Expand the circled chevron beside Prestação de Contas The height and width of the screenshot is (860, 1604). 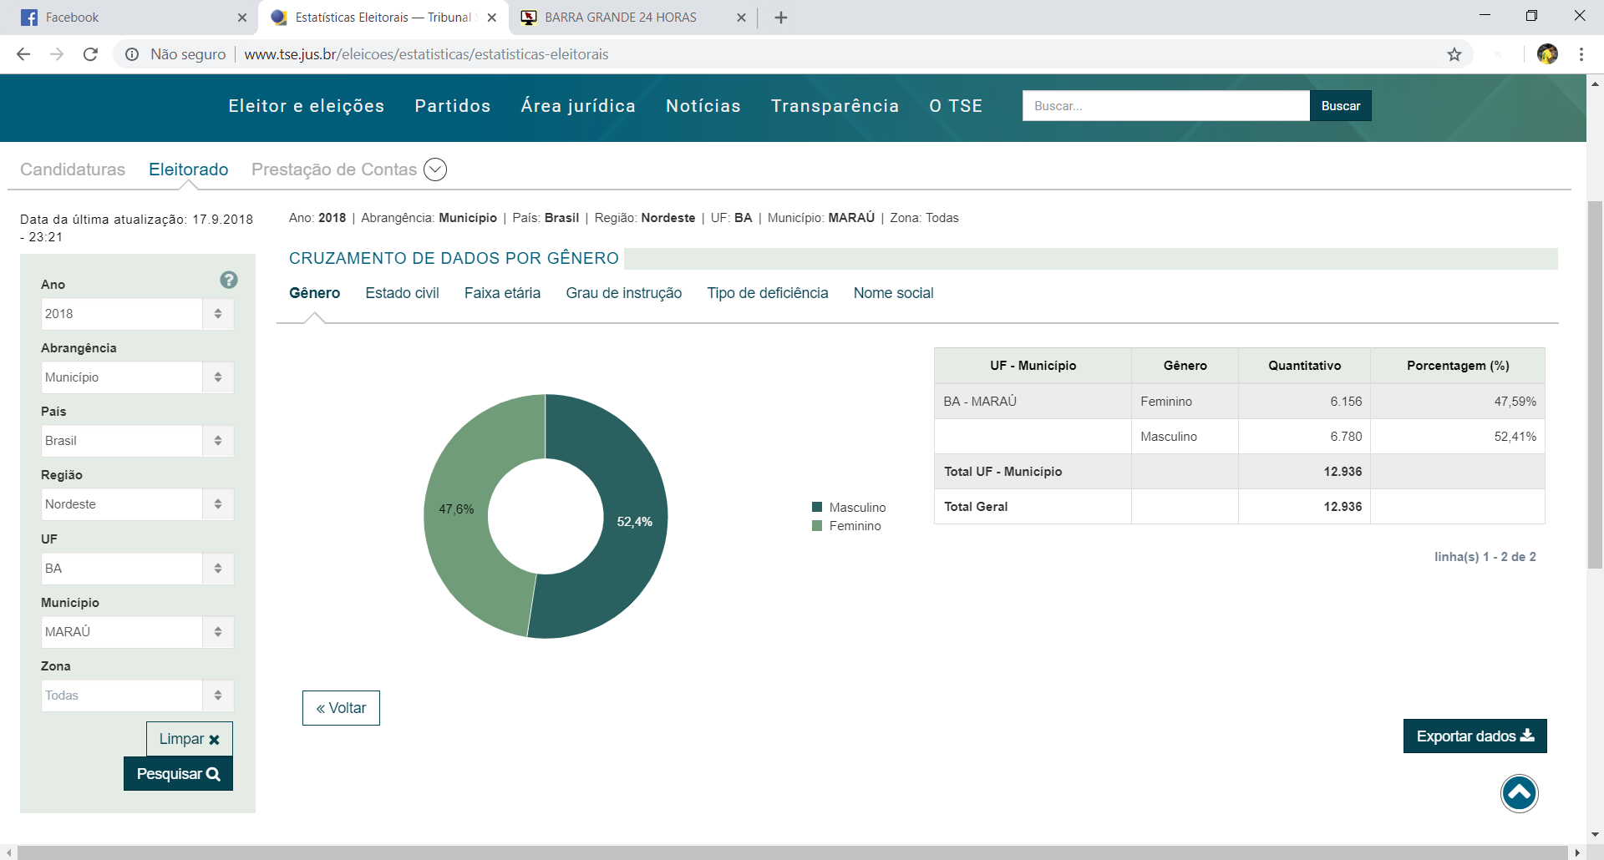(x=435, y=169)
